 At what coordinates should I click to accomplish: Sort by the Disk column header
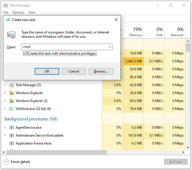[154, 32]
